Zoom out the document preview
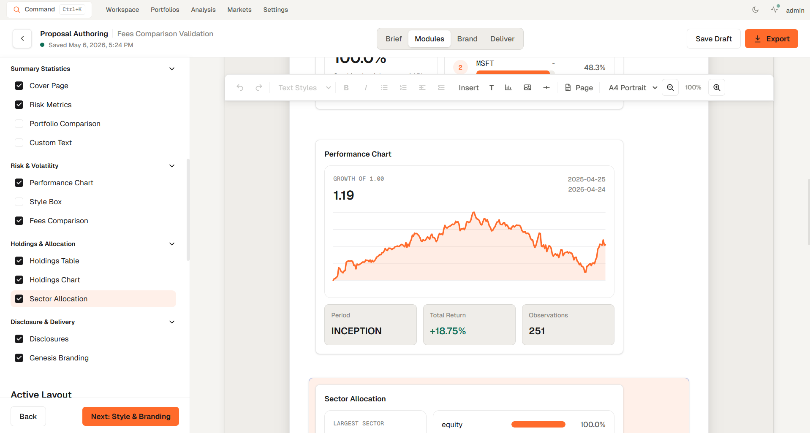The width and height of the screenshot is (810, 433). click(670, 88)
